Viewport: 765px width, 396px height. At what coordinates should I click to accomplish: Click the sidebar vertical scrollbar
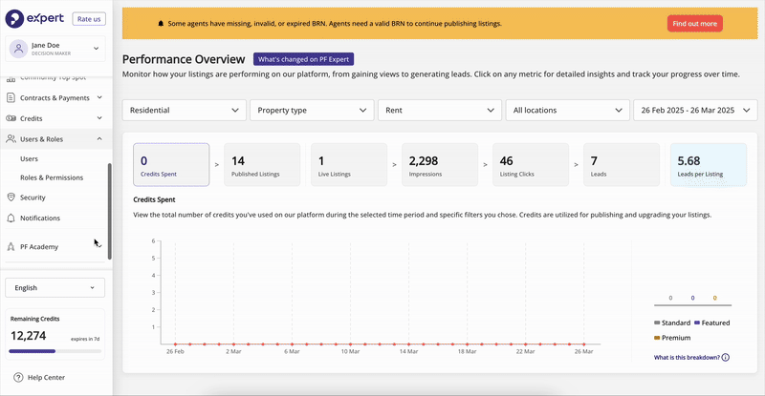pos(110,212)
